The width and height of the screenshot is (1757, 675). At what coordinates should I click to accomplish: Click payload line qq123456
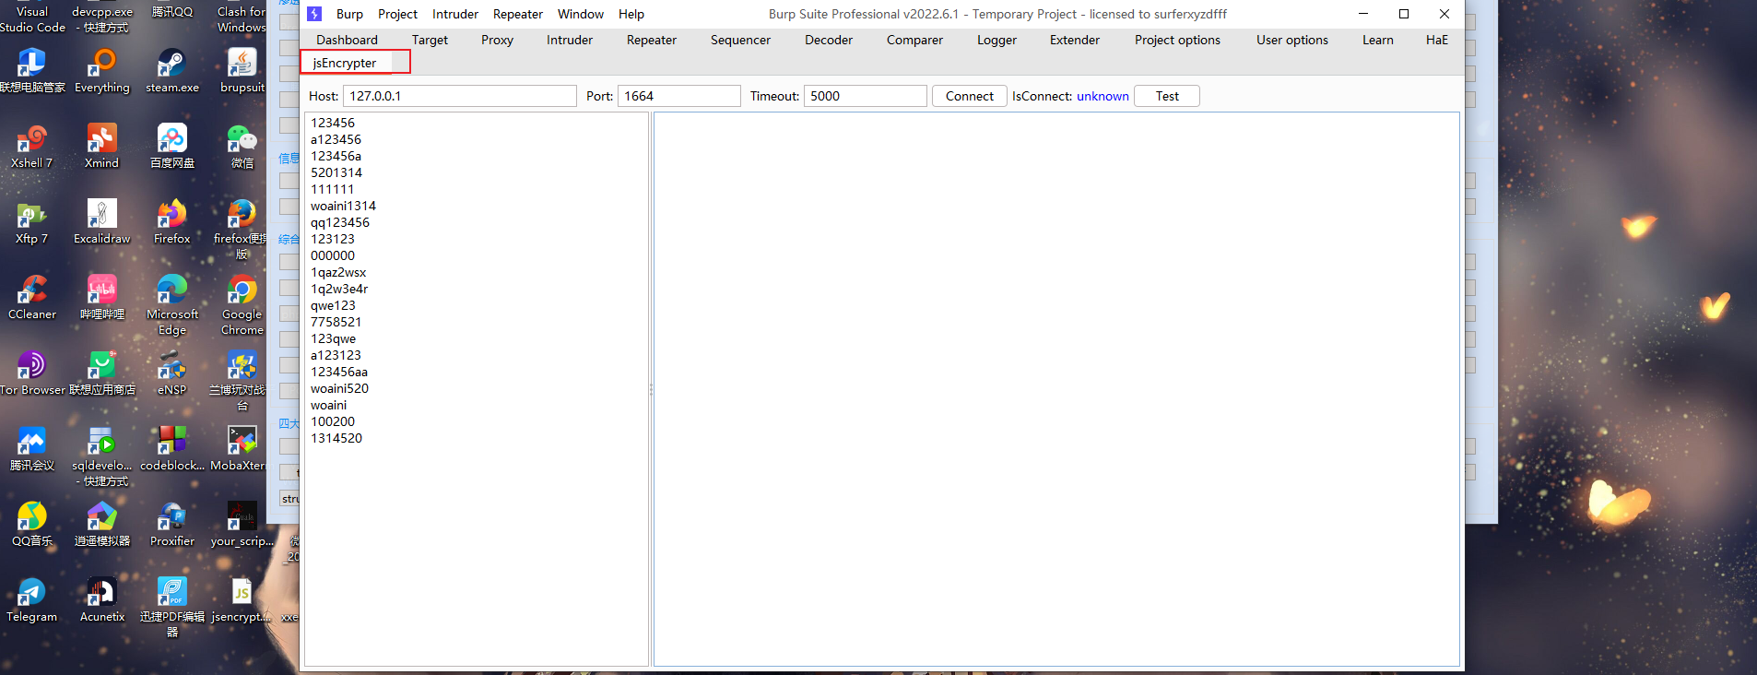[x=340, y=222]
